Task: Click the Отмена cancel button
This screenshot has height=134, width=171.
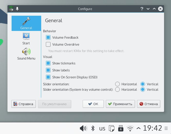Action: click(x=149, y=104)
